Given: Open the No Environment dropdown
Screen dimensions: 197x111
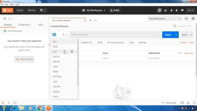Looking at the screenshot, I should click(165, 18).
